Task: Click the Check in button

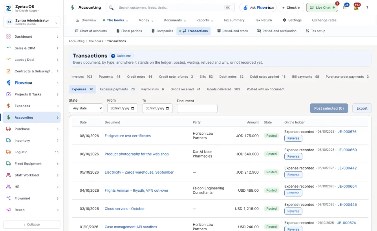Action: pyautogui.click(x=291, y=8)
